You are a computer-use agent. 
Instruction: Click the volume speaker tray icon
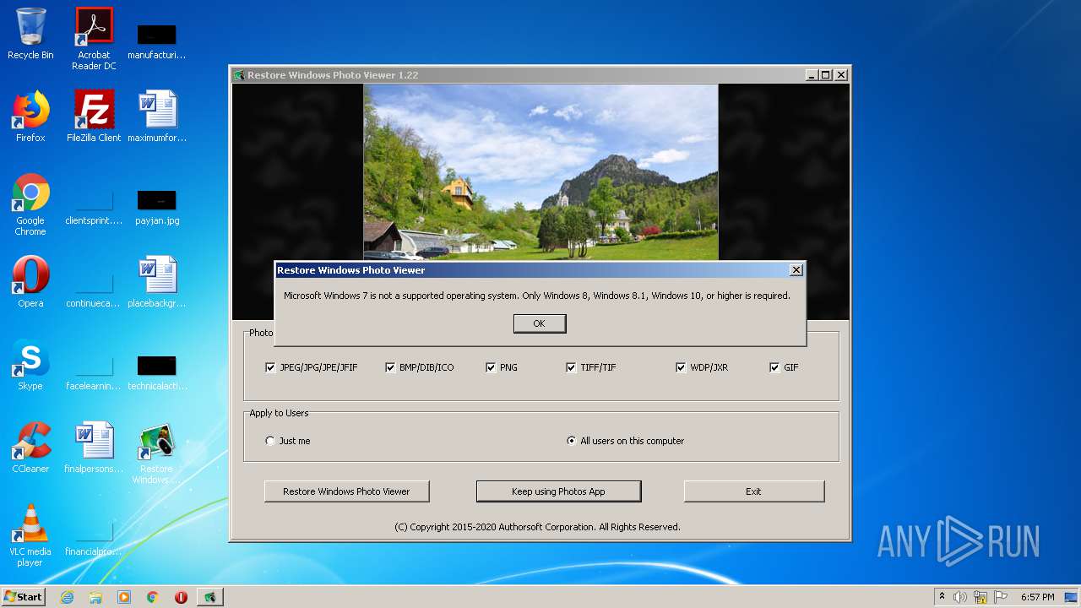960,597
